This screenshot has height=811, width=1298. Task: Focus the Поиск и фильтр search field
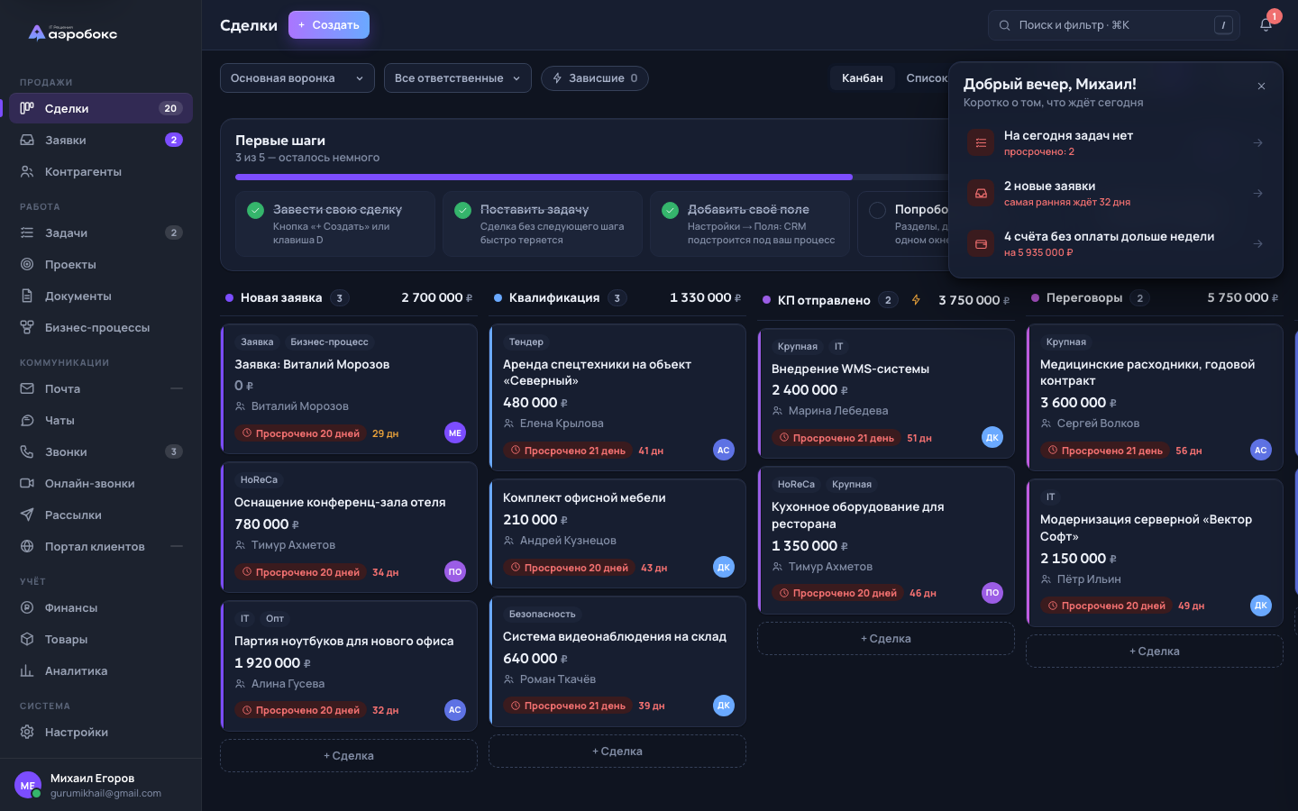(1114, 25)
